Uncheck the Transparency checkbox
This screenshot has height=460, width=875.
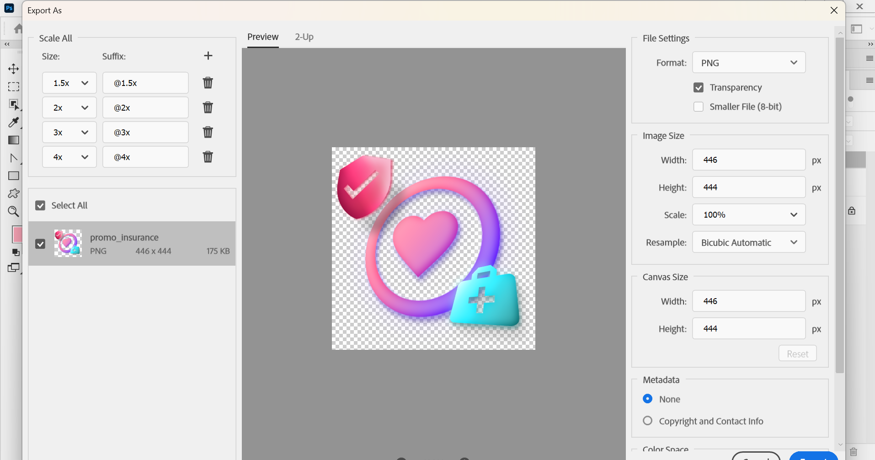click(x=699, y=87)
